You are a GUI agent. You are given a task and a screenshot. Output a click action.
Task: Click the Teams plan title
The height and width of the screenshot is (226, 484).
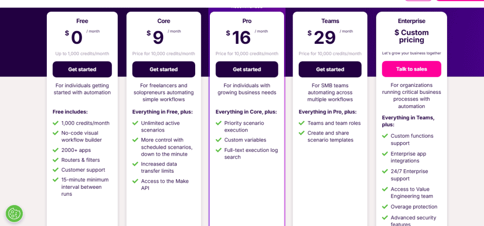tap(330, 21)
